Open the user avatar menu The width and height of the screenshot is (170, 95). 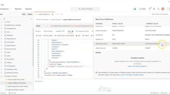163,9
